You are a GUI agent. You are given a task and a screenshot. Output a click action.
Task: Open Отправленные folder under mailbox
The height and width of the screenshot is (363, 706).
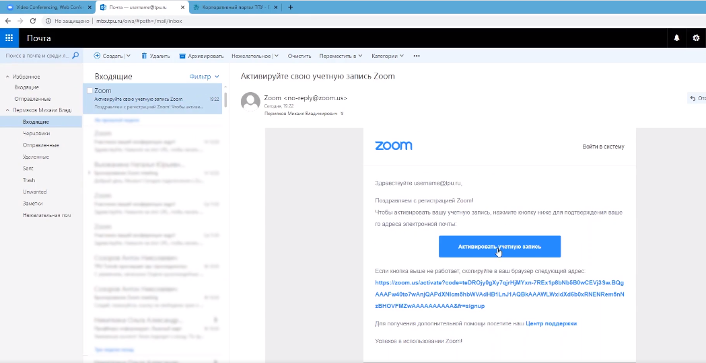tap(41, 145)
